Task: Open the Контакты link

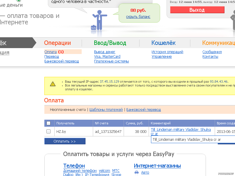Action: tap(210, 57)
